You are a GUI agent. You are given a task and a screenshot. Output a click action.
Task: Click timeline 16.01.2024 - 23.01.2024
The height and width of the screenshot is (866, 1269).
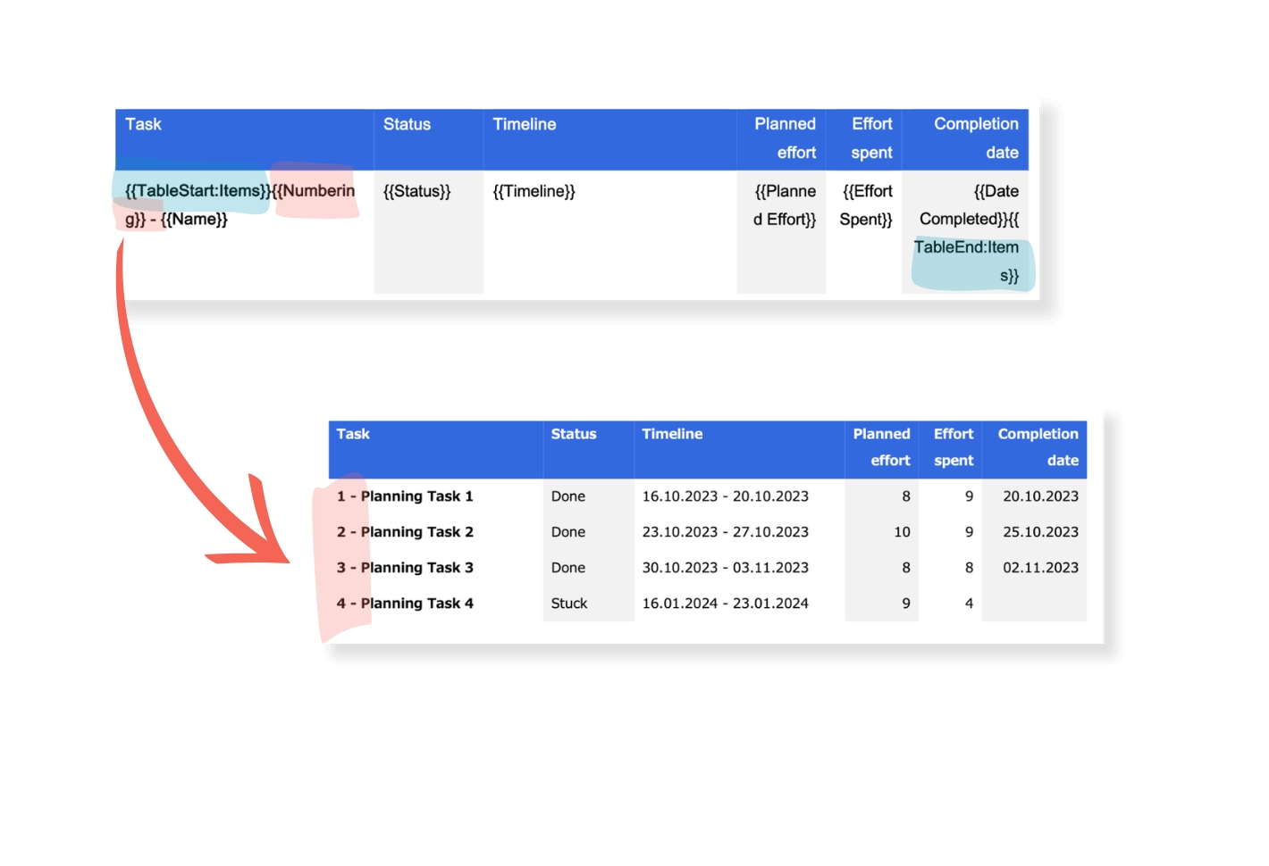725,604
